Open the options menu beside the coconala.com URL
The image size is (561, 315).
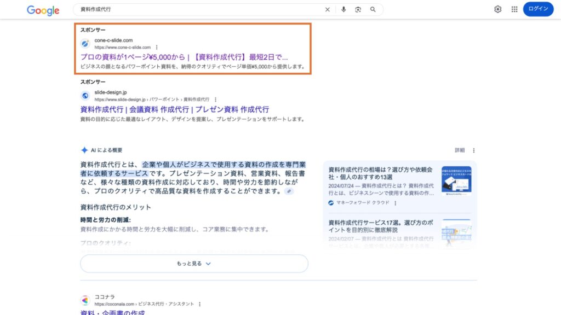[x=199, y=304]
